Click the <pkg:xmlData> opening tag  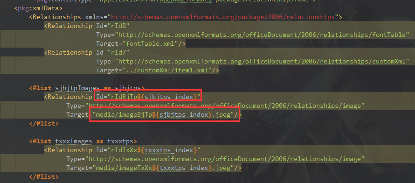(x=38, y=8)
